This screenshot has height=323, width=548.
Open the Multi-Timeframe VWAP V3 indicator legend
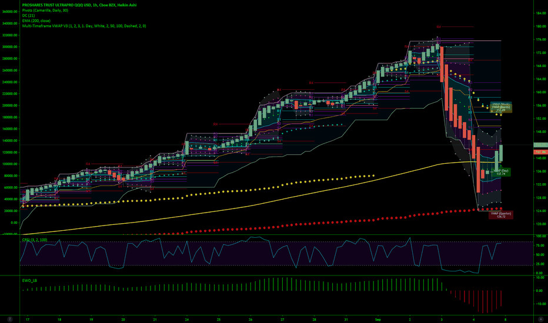84,26
